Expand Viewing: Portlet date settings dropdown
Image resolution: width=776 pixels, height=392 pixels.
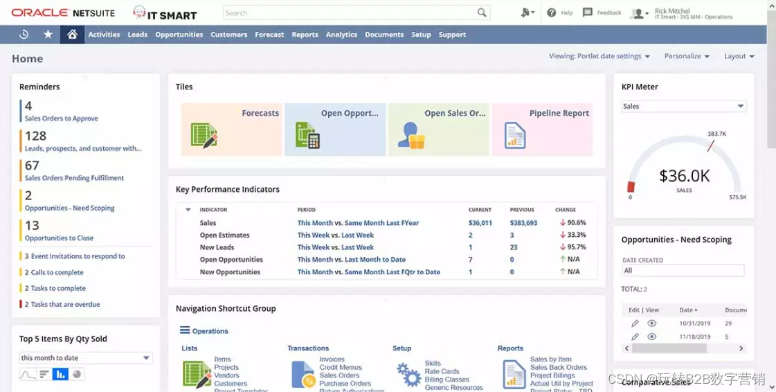coord(599,56)
